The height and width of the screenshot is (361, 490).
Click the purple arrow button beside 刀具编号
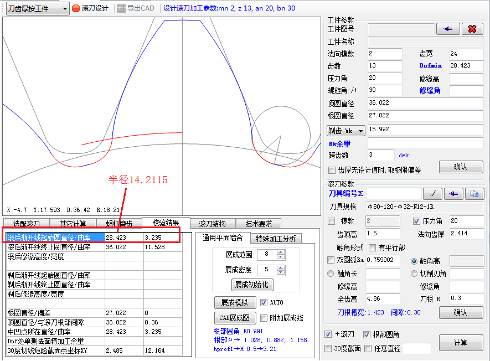point(453,194)
